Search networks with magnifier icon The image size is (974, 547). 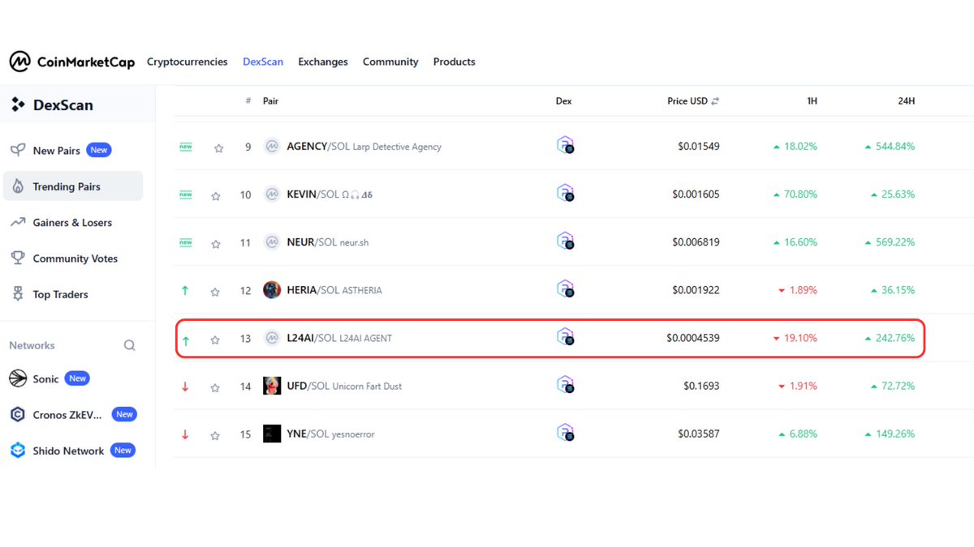coord(130,345)
